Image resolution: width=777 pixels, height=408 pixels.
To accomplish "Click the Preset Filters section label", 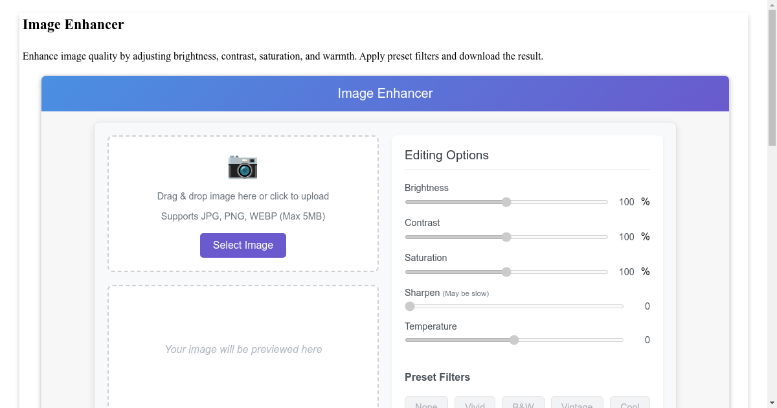I will 438,377.
